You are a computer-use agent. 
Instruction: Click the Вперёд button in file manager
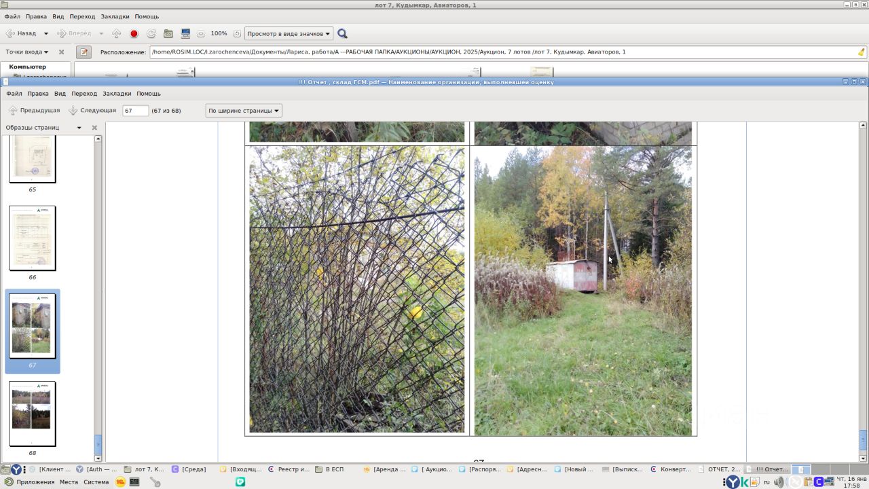click(x=73, y=33)
